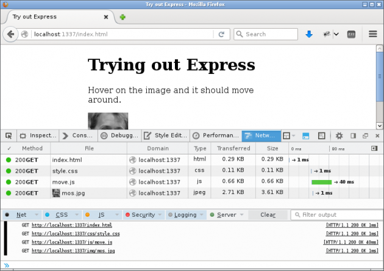Sort by the Size column header
This screenshot has width=384, height=271.
click(x=272, y=148)
